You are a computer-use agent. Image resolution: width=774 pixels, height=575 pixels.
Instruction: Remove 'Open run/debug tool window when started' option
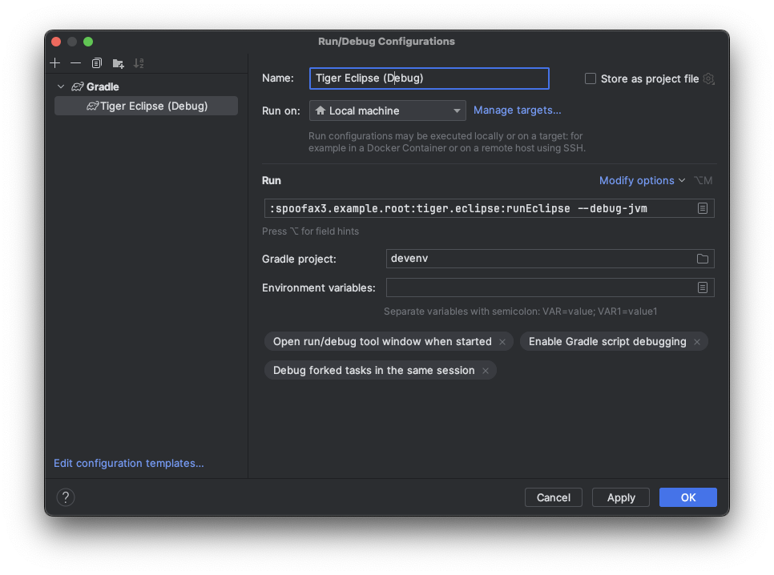pos(502,342)
